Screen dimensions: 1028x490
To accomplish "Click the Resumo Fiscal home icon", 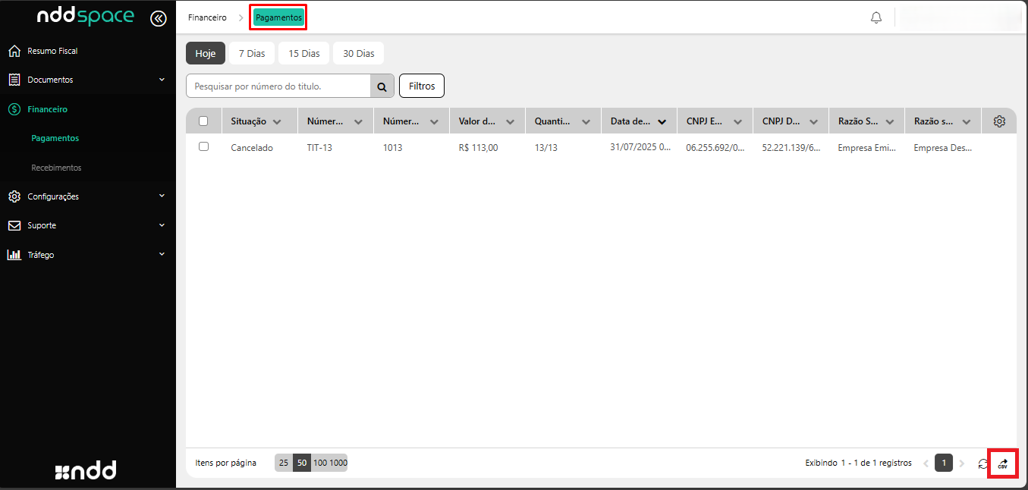I will 14,51.
